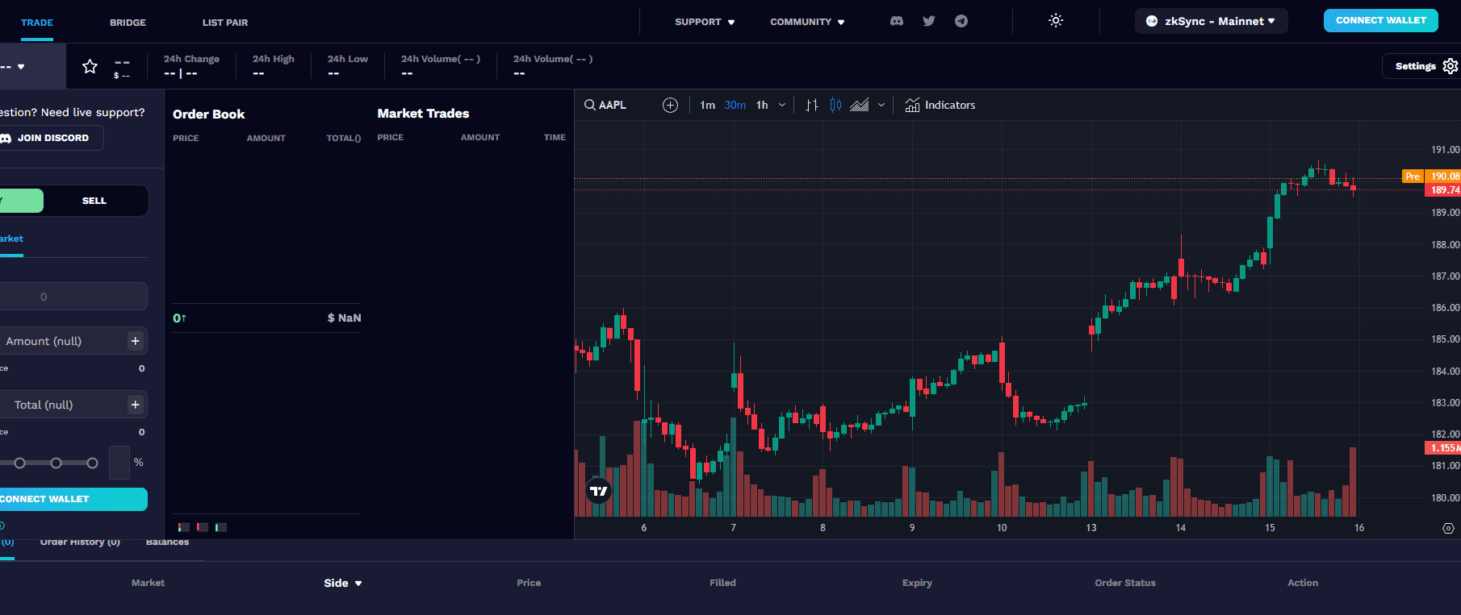
Task: Select the SELL side toggle
Action: coord(94,201)
